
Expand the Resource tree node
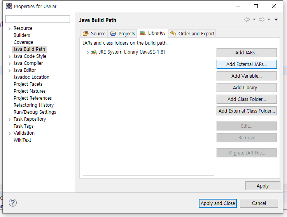[x=9, y=29]
